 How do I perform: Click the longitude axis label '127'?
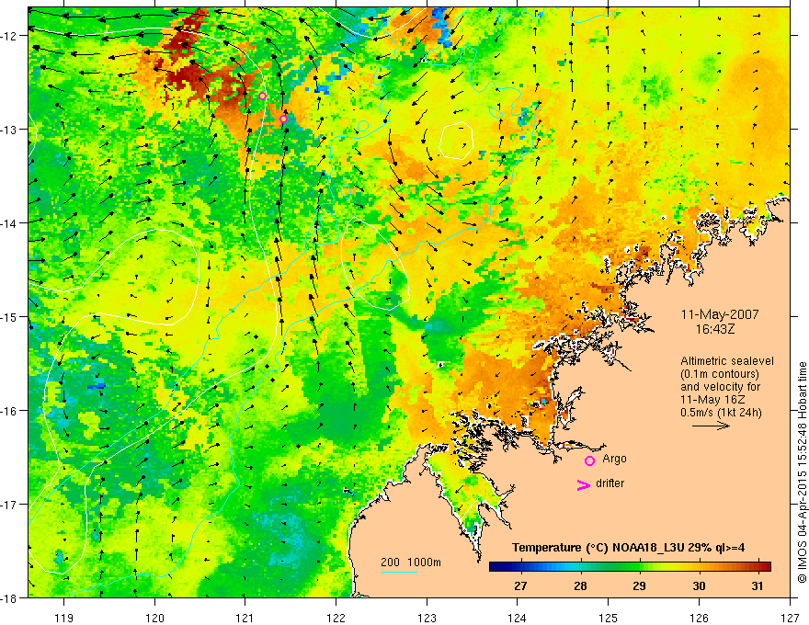coord(790,618)
